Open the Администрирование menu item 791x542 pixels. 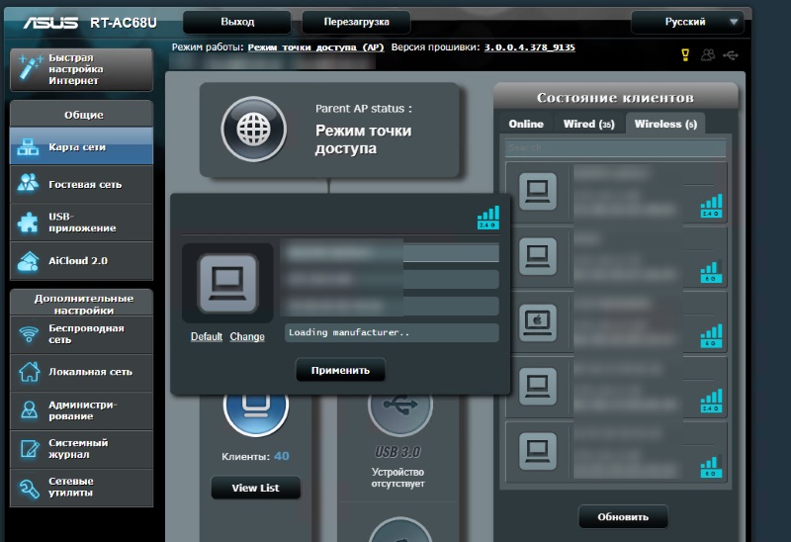[x=81, y=410]
